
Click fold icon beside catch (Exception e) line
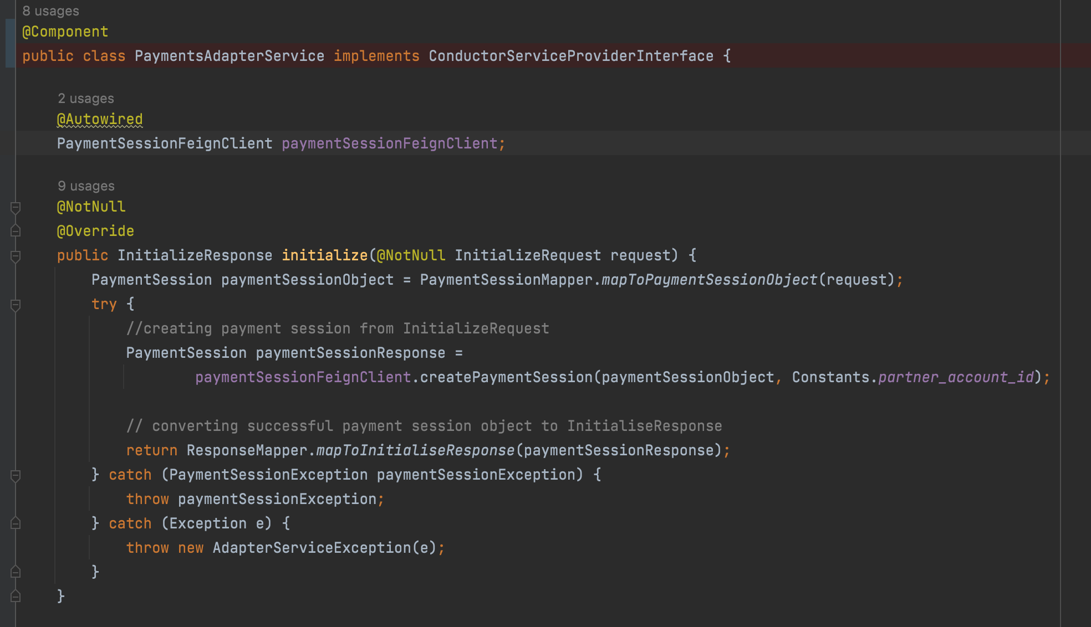(16, 523)
